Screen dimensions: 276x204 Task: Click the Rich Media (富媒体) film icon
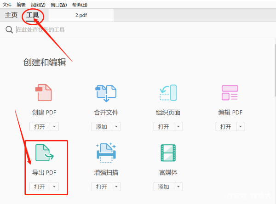(x=168, y=153)
